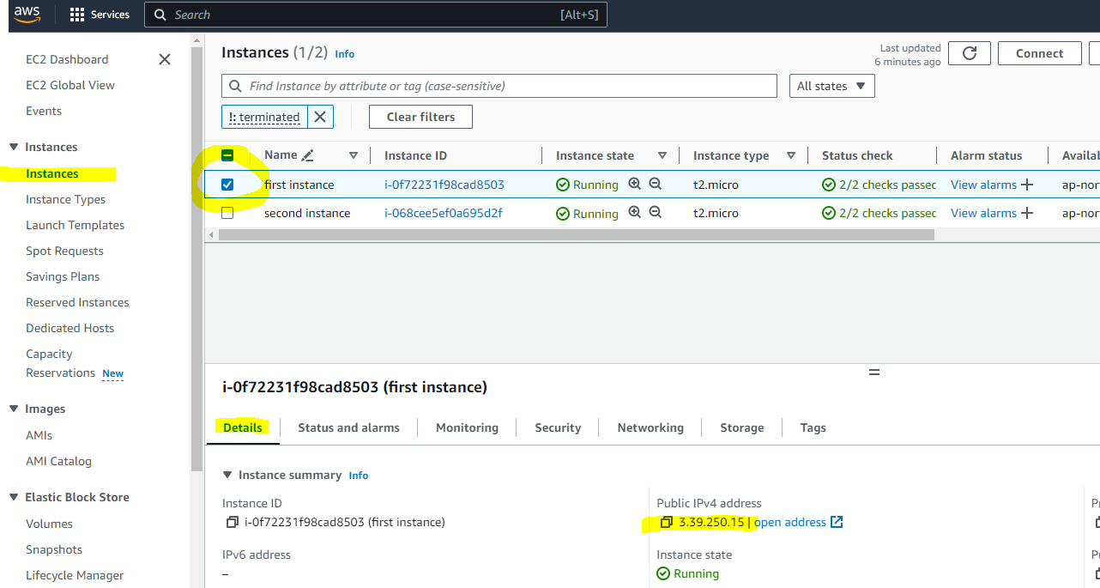Open AMI Catalog in sidebar
Screen dimensions: 1100x588
[58, 461]
